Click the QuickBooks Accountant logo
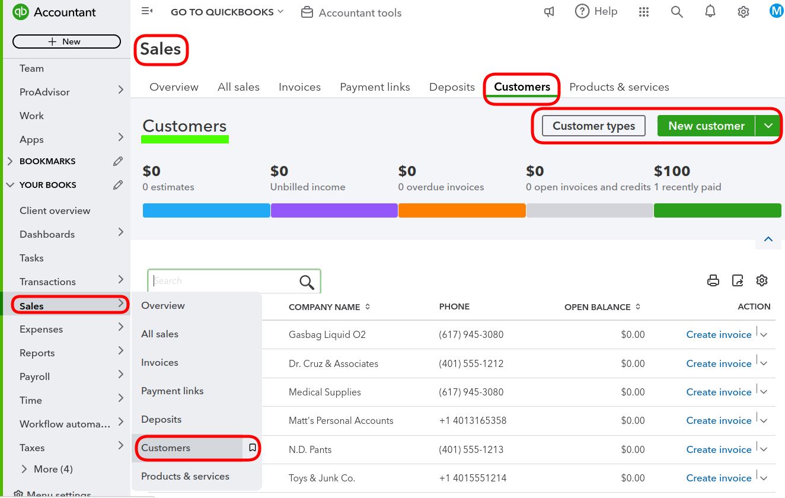Screen dimensions: 785x498 point(21,12)
